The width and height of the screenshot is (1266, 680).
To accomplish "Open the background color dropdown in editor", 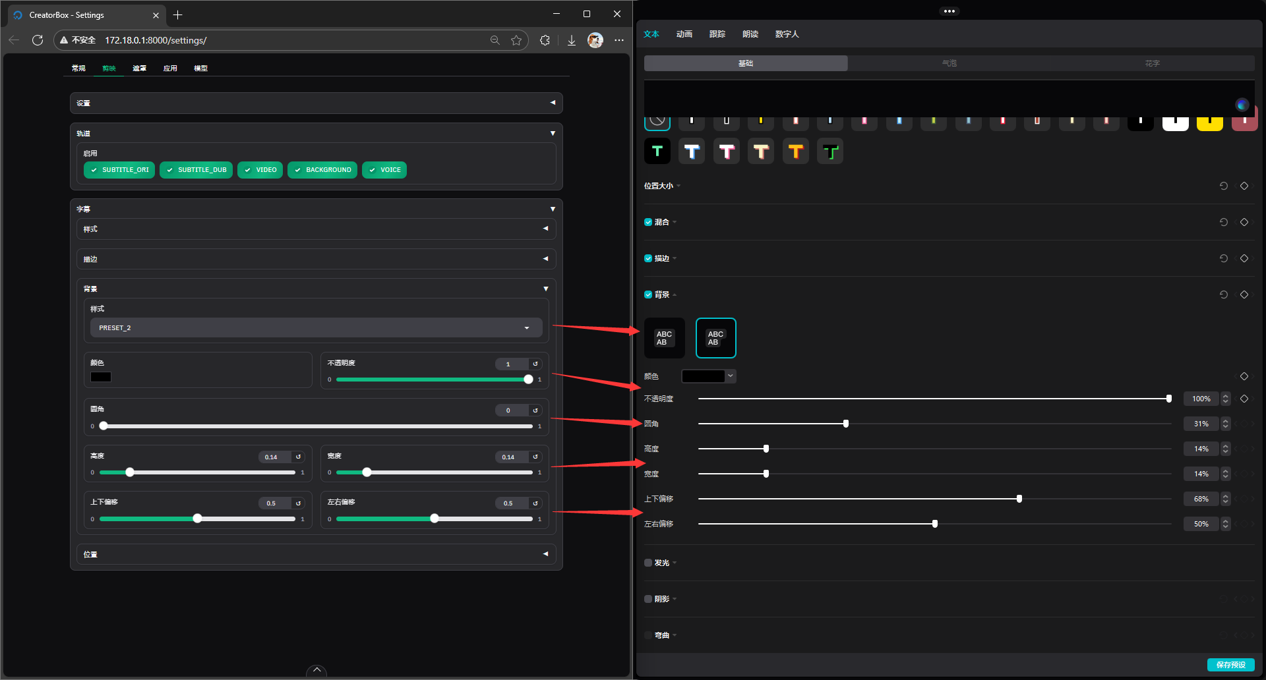I will point(730,376).
